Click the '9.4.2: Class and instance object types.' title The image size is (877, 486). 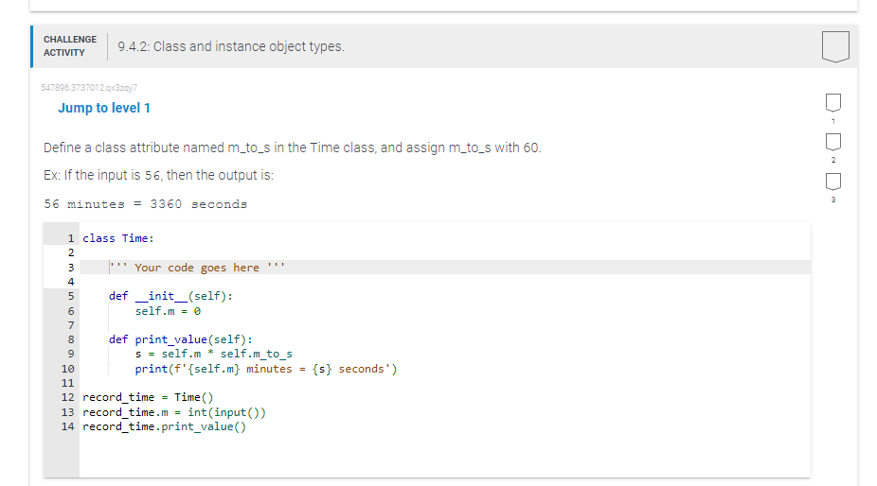click(231, 46)
